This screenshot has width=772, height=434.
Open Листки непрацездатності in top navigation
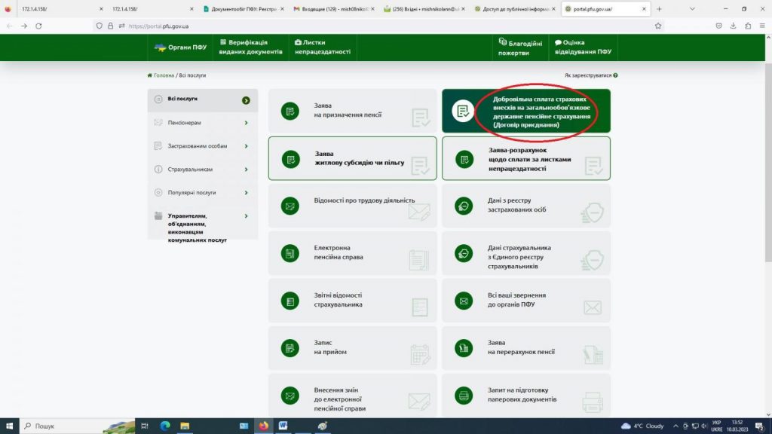pyautogui.click(x=323, y=47)
